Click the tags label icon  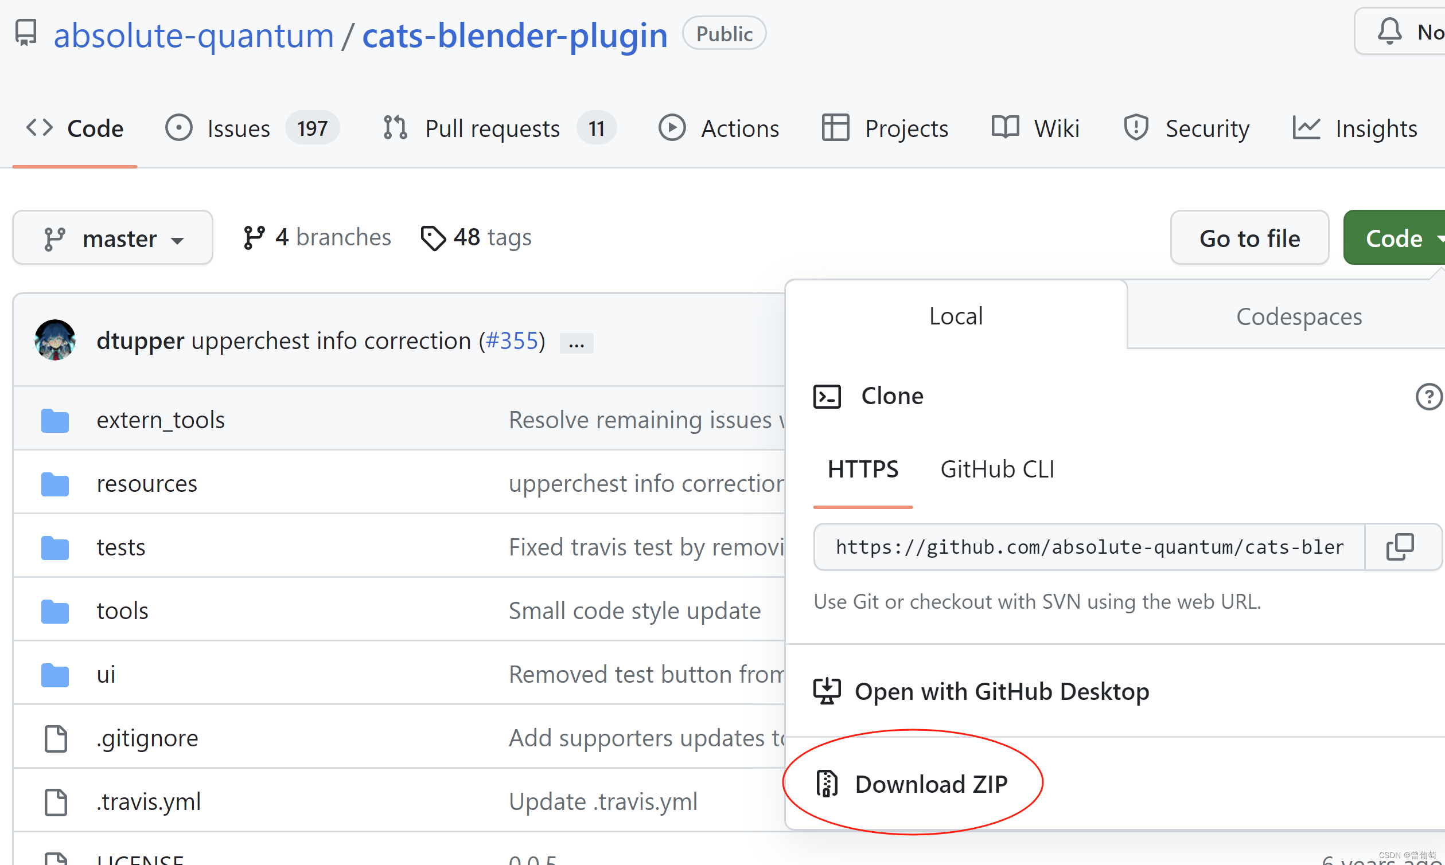click(x=433, y=238)
